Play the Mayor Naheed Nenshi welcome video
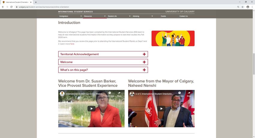The image size is (255, 138). click(161, 109)
